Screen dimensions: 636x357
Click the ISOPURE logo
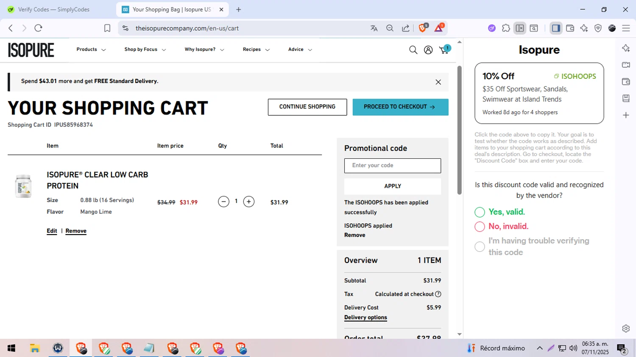coord(31,50)
